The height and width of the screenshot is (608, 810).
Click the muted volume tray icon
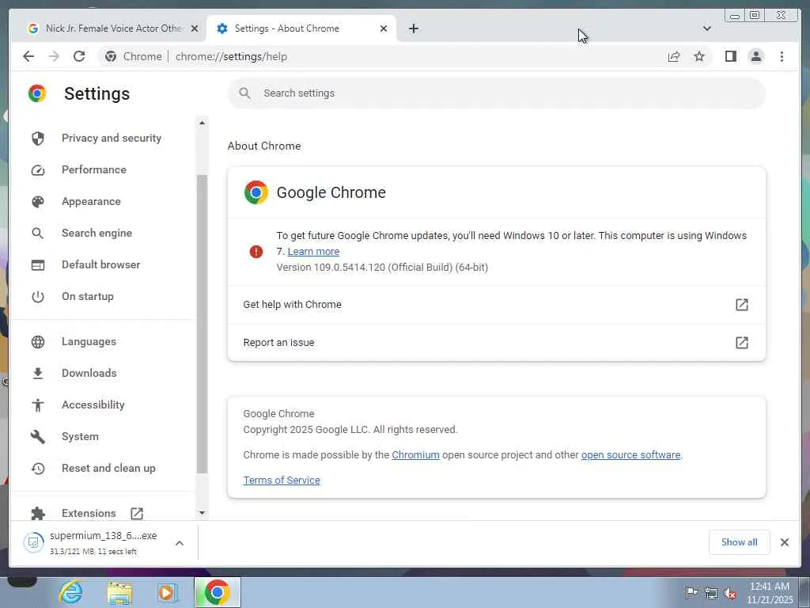730,593
